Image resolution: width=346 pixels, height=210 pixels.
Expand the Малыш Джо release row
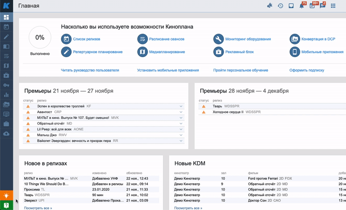tap(181, 135)
